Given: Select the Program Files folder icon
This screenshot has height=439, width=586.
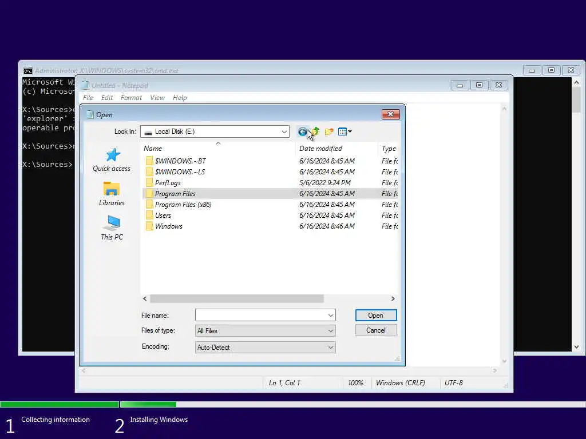Looking at the screenshot, I should coord(149,193).
